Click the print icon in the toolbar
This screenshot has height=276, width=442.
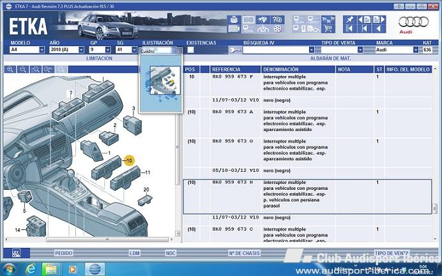(x=234, y=20)
